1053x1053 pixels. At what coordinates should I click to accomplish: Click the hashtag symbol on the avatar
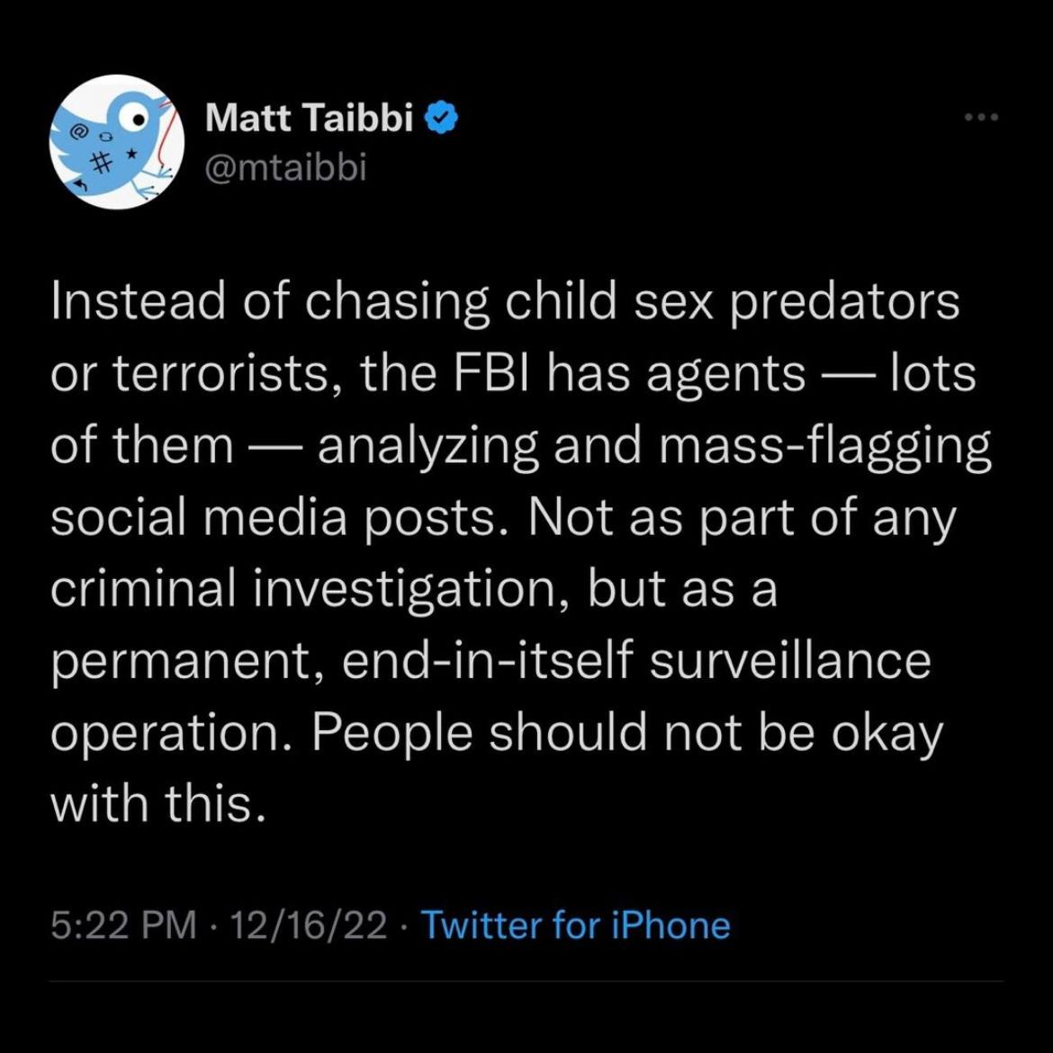point(101,162)
